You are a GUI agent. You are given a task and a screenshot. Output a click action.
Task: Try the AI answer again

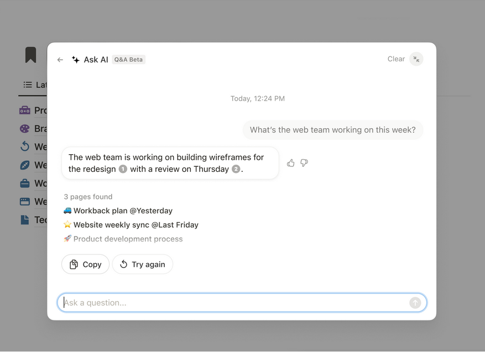(x=142, y=264)
